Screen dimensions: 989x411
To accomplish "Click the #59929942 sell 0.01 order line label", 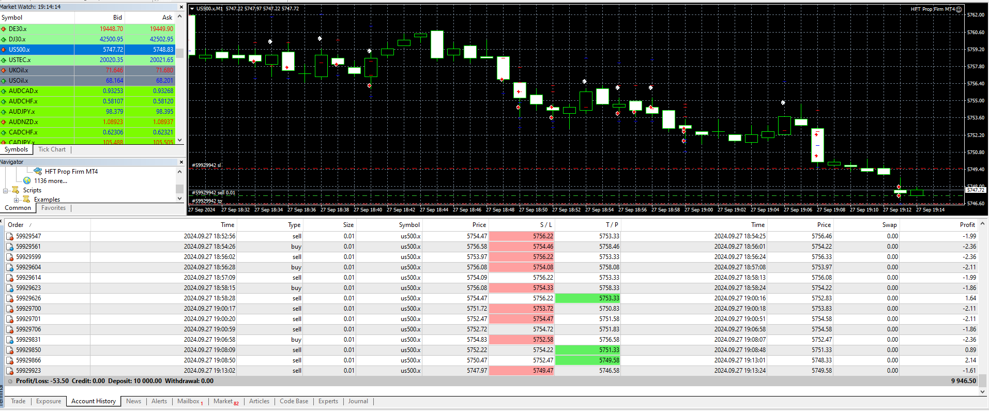I will tap(214, 193).
